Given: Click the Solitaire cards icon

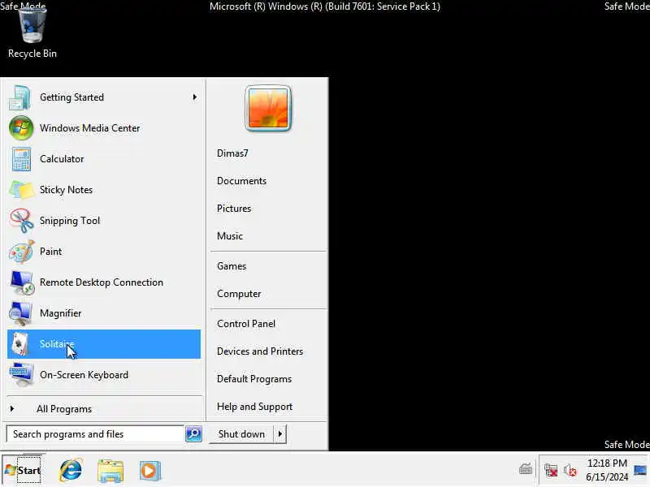Looking at the screenshot, I should (x=19, y=344).
